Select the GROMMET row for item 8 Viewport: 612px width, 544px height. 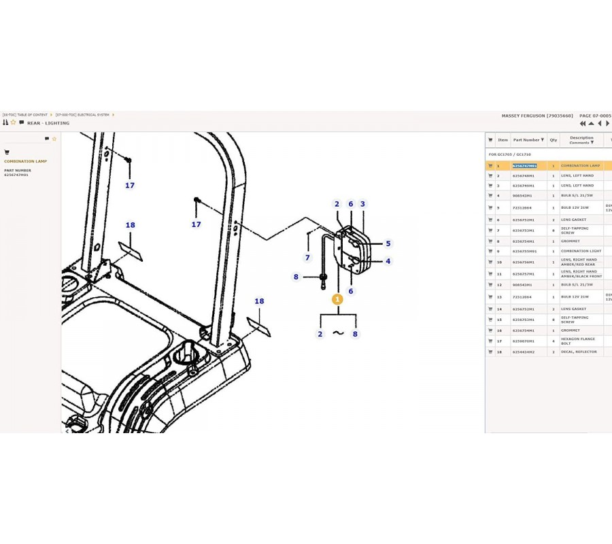tap(547, 241)
